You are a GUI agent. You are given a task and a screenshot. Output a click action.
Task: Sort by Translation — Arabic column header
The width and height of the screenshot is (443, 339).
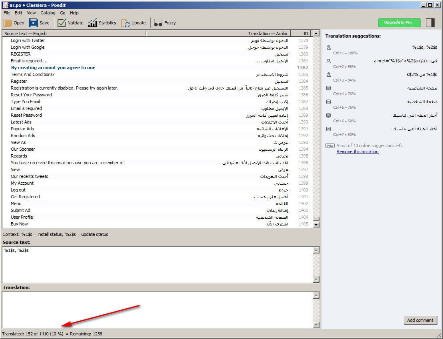coord(218,33)
